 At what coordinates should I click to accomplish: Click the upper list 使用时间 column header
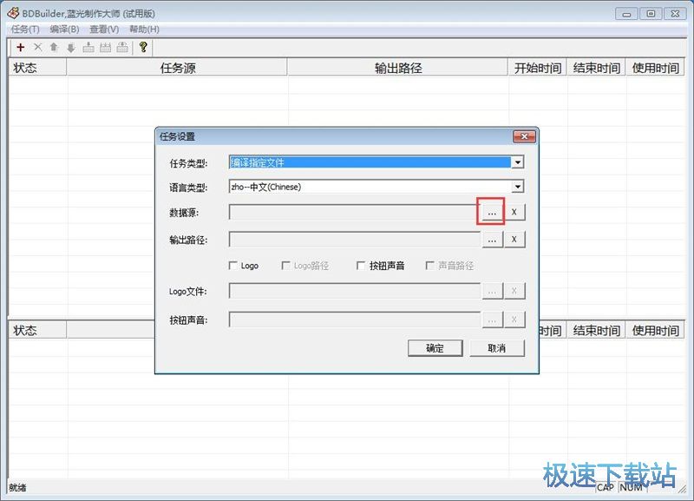point(655,68)
